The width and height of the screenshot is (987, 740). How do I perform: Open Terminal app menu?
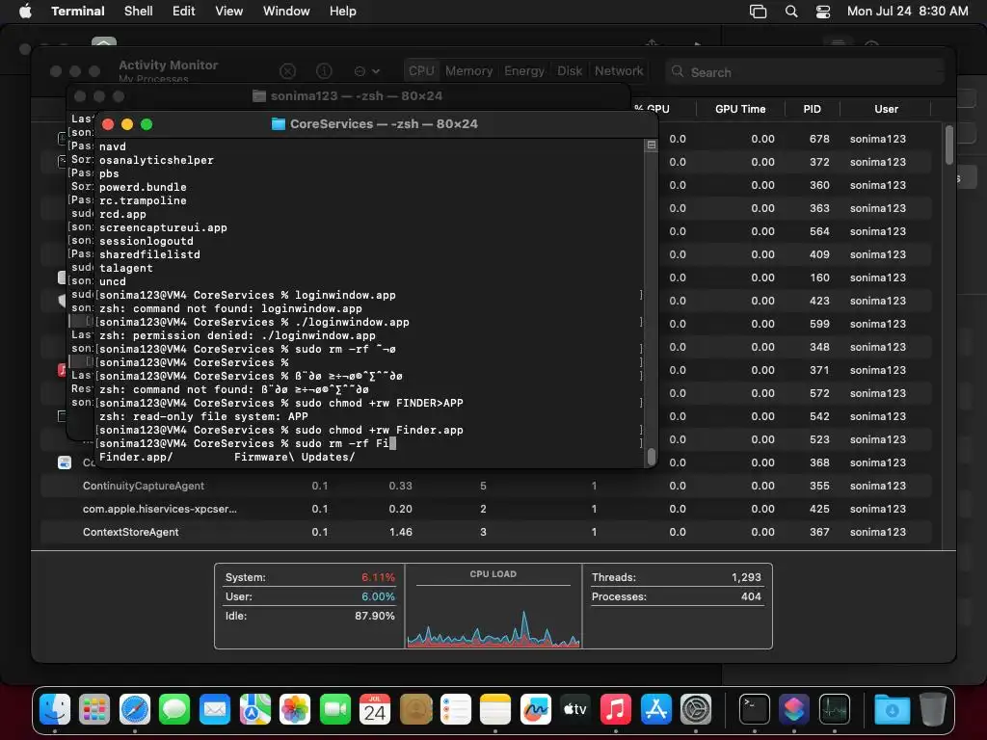click(78, 12)
